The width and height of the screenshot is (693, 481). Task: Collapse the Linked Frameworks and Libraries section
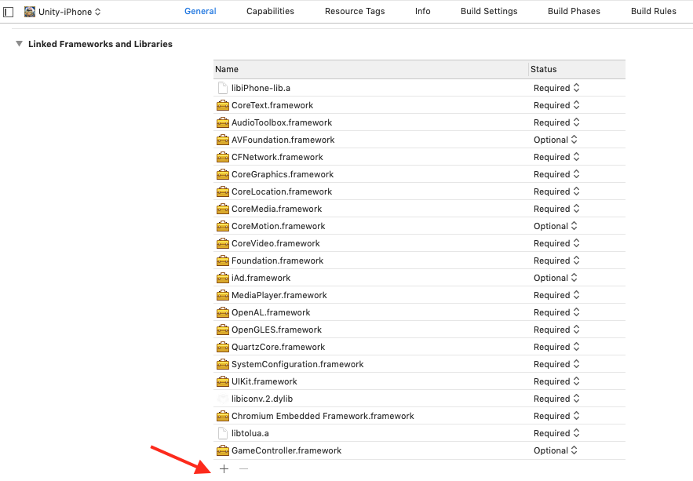click(19, 44)
